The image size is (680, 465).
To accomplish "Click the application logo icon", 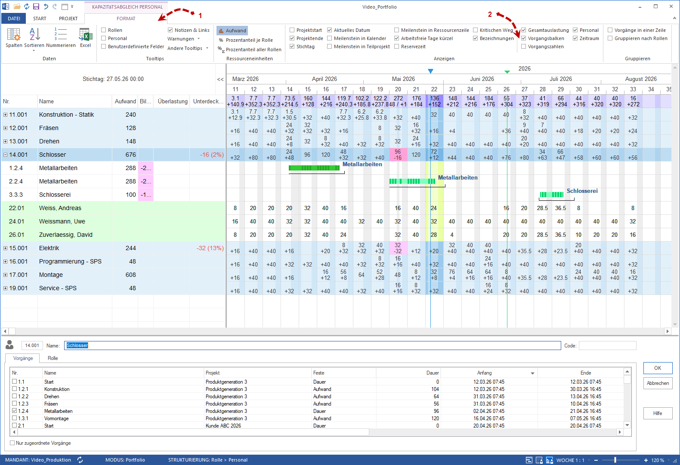I will point(6,6).
